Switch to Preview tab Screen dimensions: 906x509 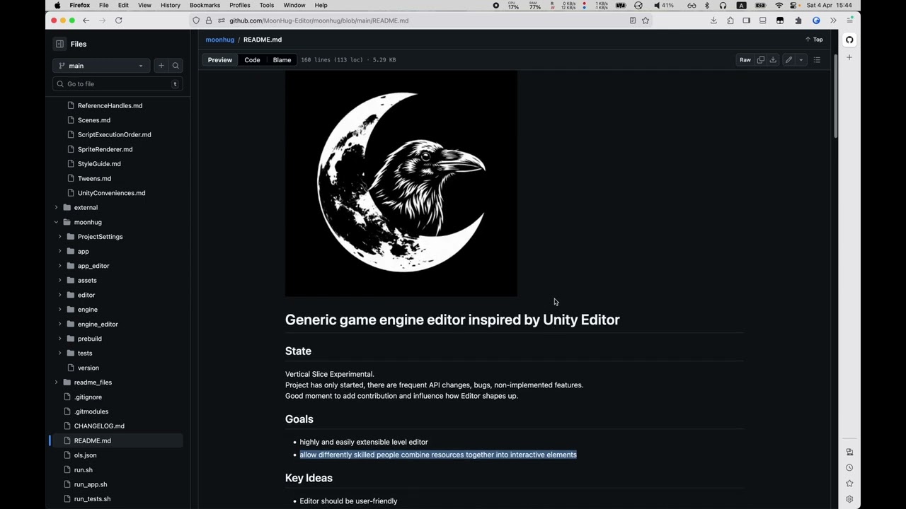pyautogui.click(x=219, y=60)
